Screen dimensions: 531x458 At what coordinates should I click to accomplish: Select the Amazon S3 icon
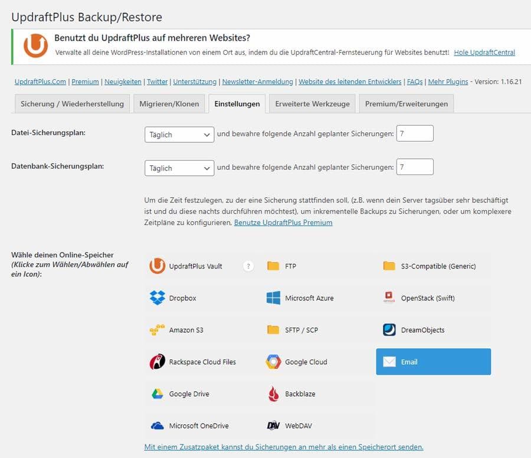click(157, 329)
